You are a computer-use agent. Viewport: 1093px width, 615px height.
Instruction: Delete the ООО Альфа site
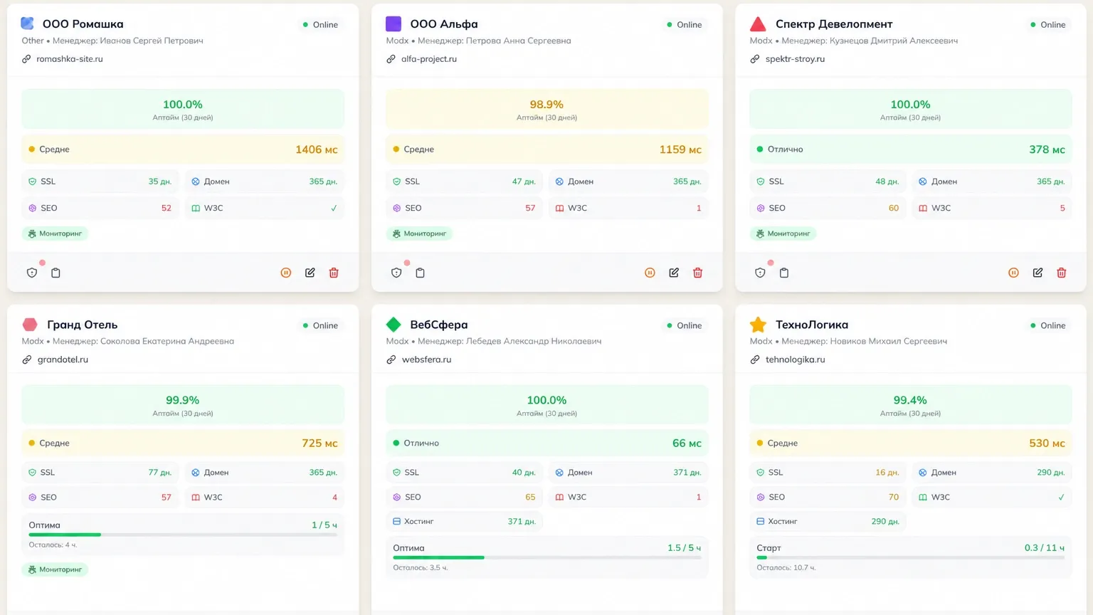(697, 273)
